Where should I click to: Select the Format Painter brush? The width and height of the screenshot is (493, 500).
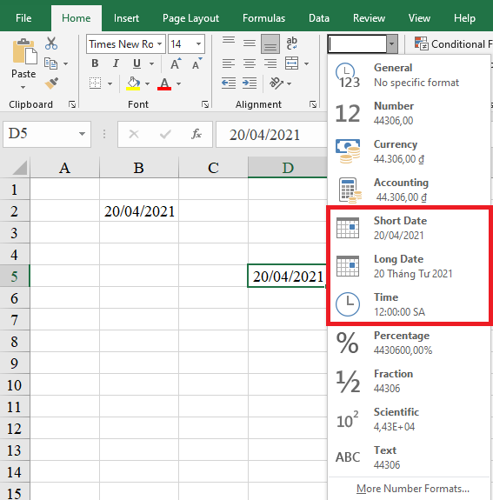click(51, 83)
